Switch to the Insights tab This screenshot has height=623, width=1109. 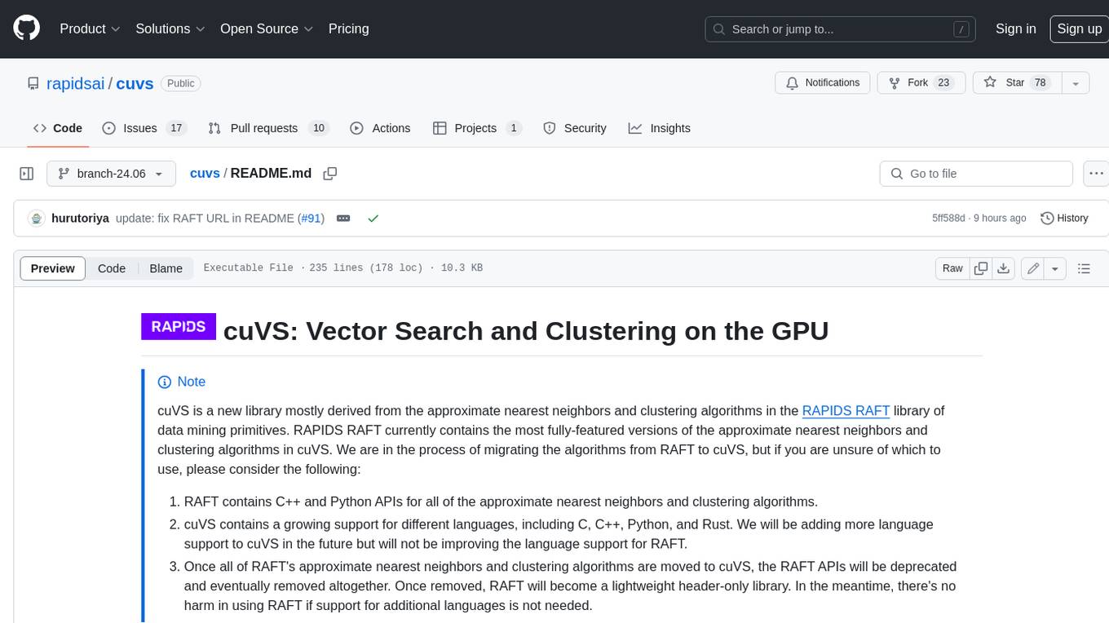tap(660, 128)
